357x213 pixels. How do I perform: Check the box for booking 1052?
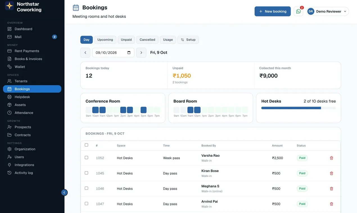coord(86,158)
